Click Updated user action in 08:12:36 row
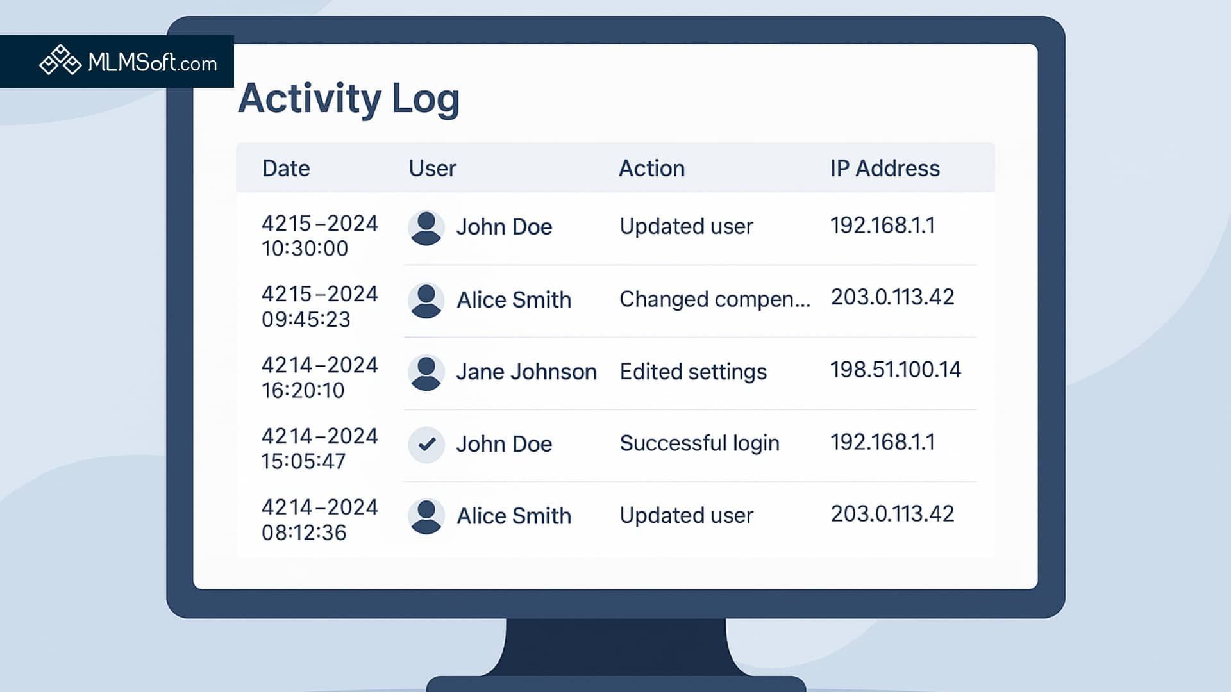 pyautogui.click(x=686, y=516)
